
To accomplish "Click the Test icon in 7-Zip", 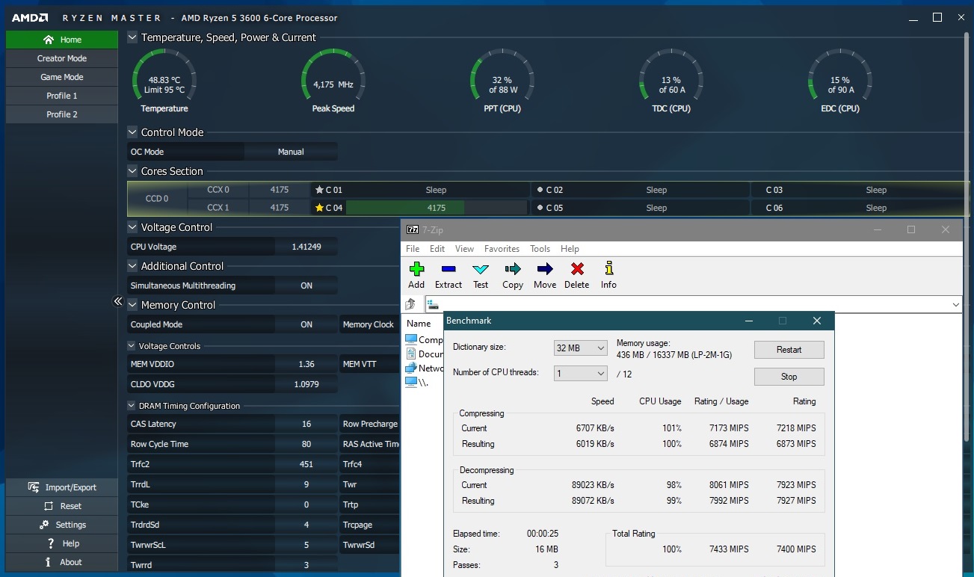I will click(x=481, y=269).
